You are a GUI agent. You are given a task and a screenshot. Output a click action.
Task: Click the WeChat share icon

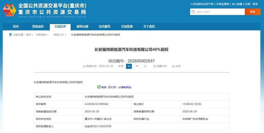pyautogui.click(x=99, y=87)
